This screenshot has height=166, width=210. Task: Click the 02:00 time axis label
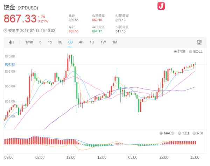pos(40,157)
